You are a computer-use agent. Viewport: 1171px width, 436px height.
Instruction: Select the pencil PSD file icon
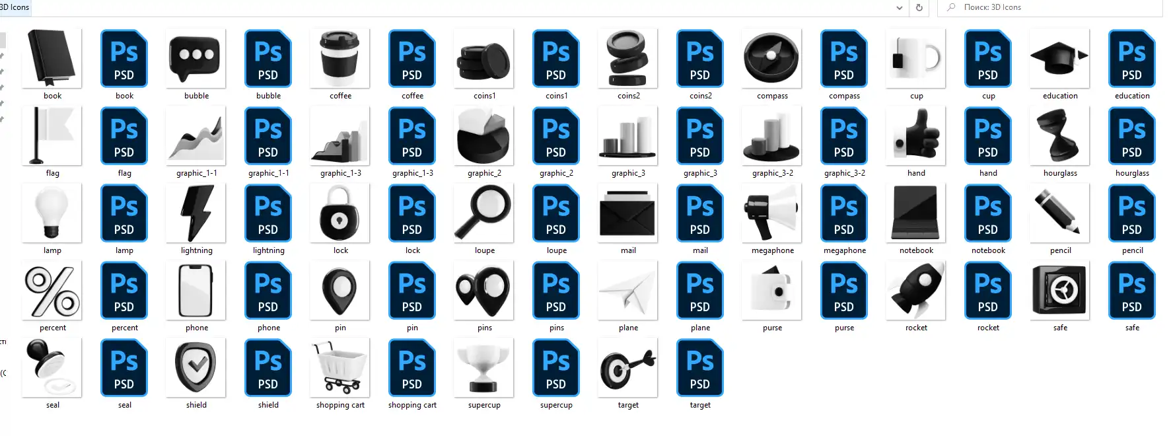point(1132,213)
